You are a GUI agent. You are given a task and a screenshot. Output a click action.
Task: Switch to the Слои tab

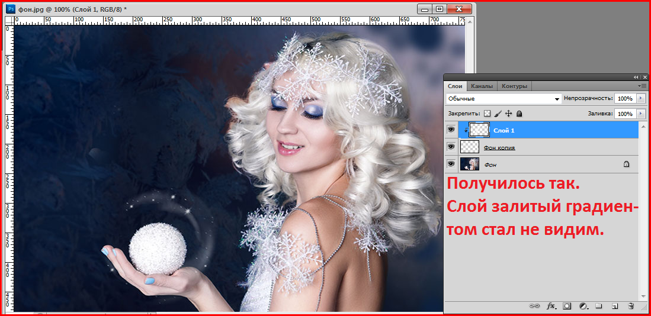[x=455, y=86]
